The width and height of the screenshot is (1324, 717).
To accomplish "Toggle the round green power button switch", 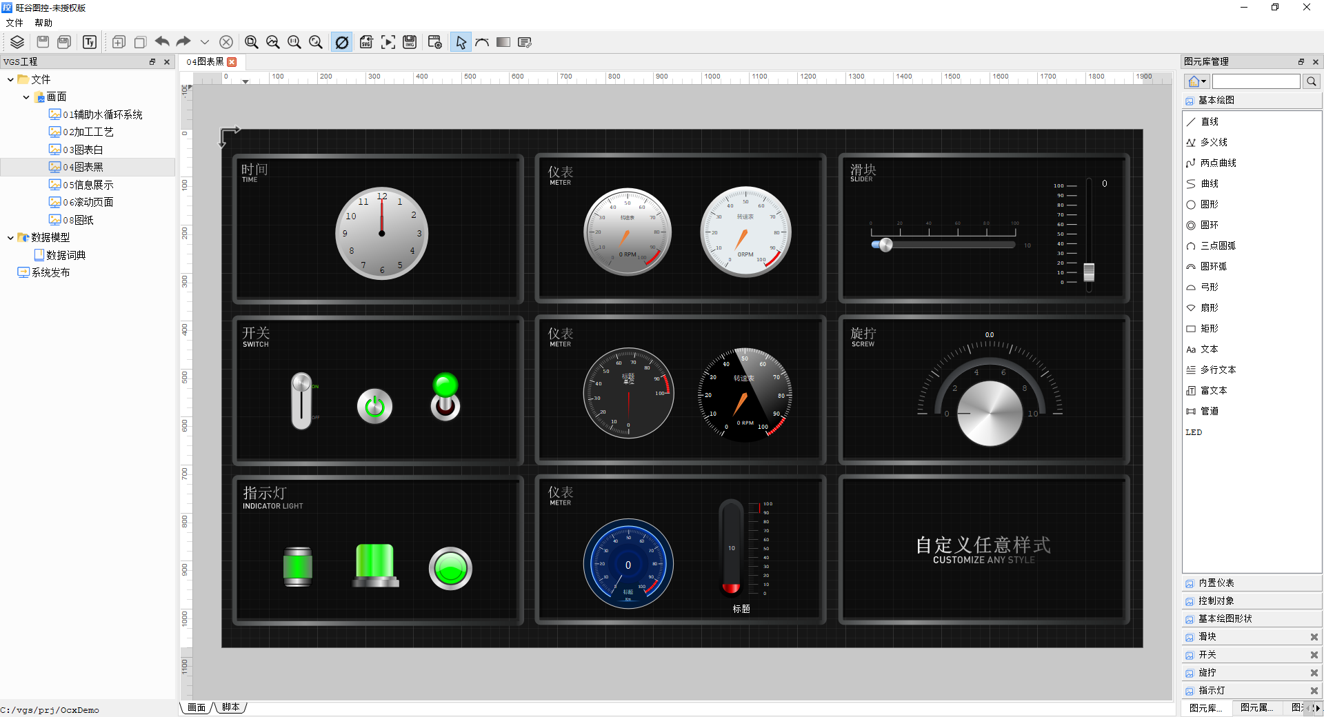I will point(374,407).
